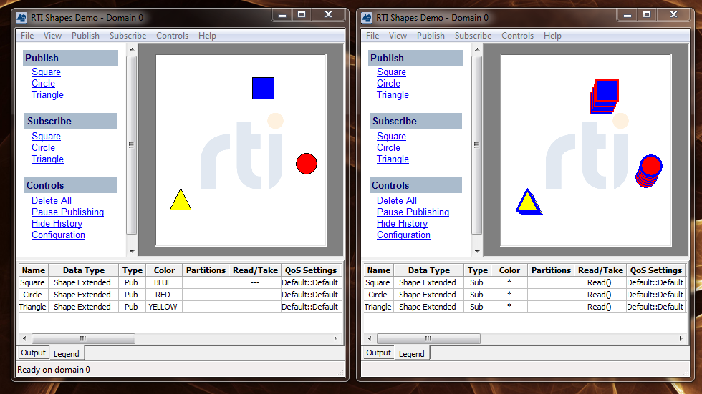Switch to Legend tab in right window

(x=411, y=354)
